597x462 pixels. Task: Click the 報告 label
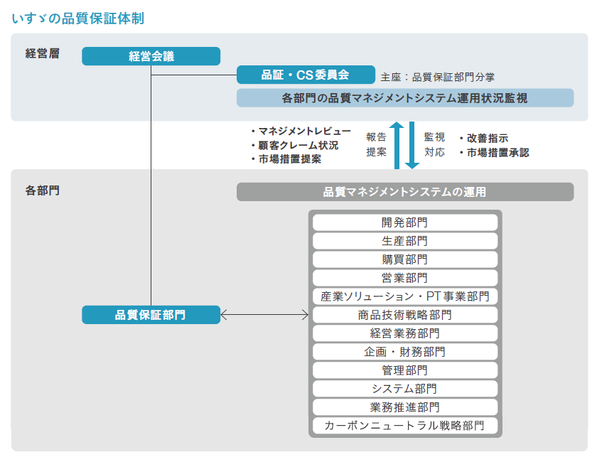[x=376, y=137]
